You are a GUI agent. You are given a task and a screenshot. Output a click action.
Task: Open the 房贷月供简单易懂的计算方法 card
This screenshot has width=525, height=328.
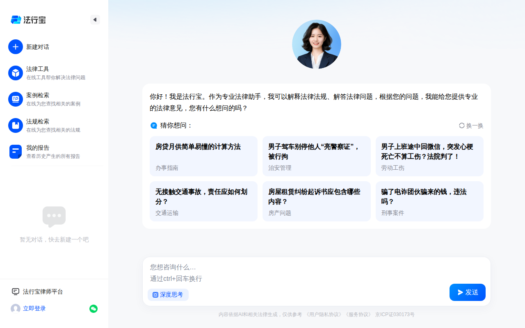[x=203, y=156]
